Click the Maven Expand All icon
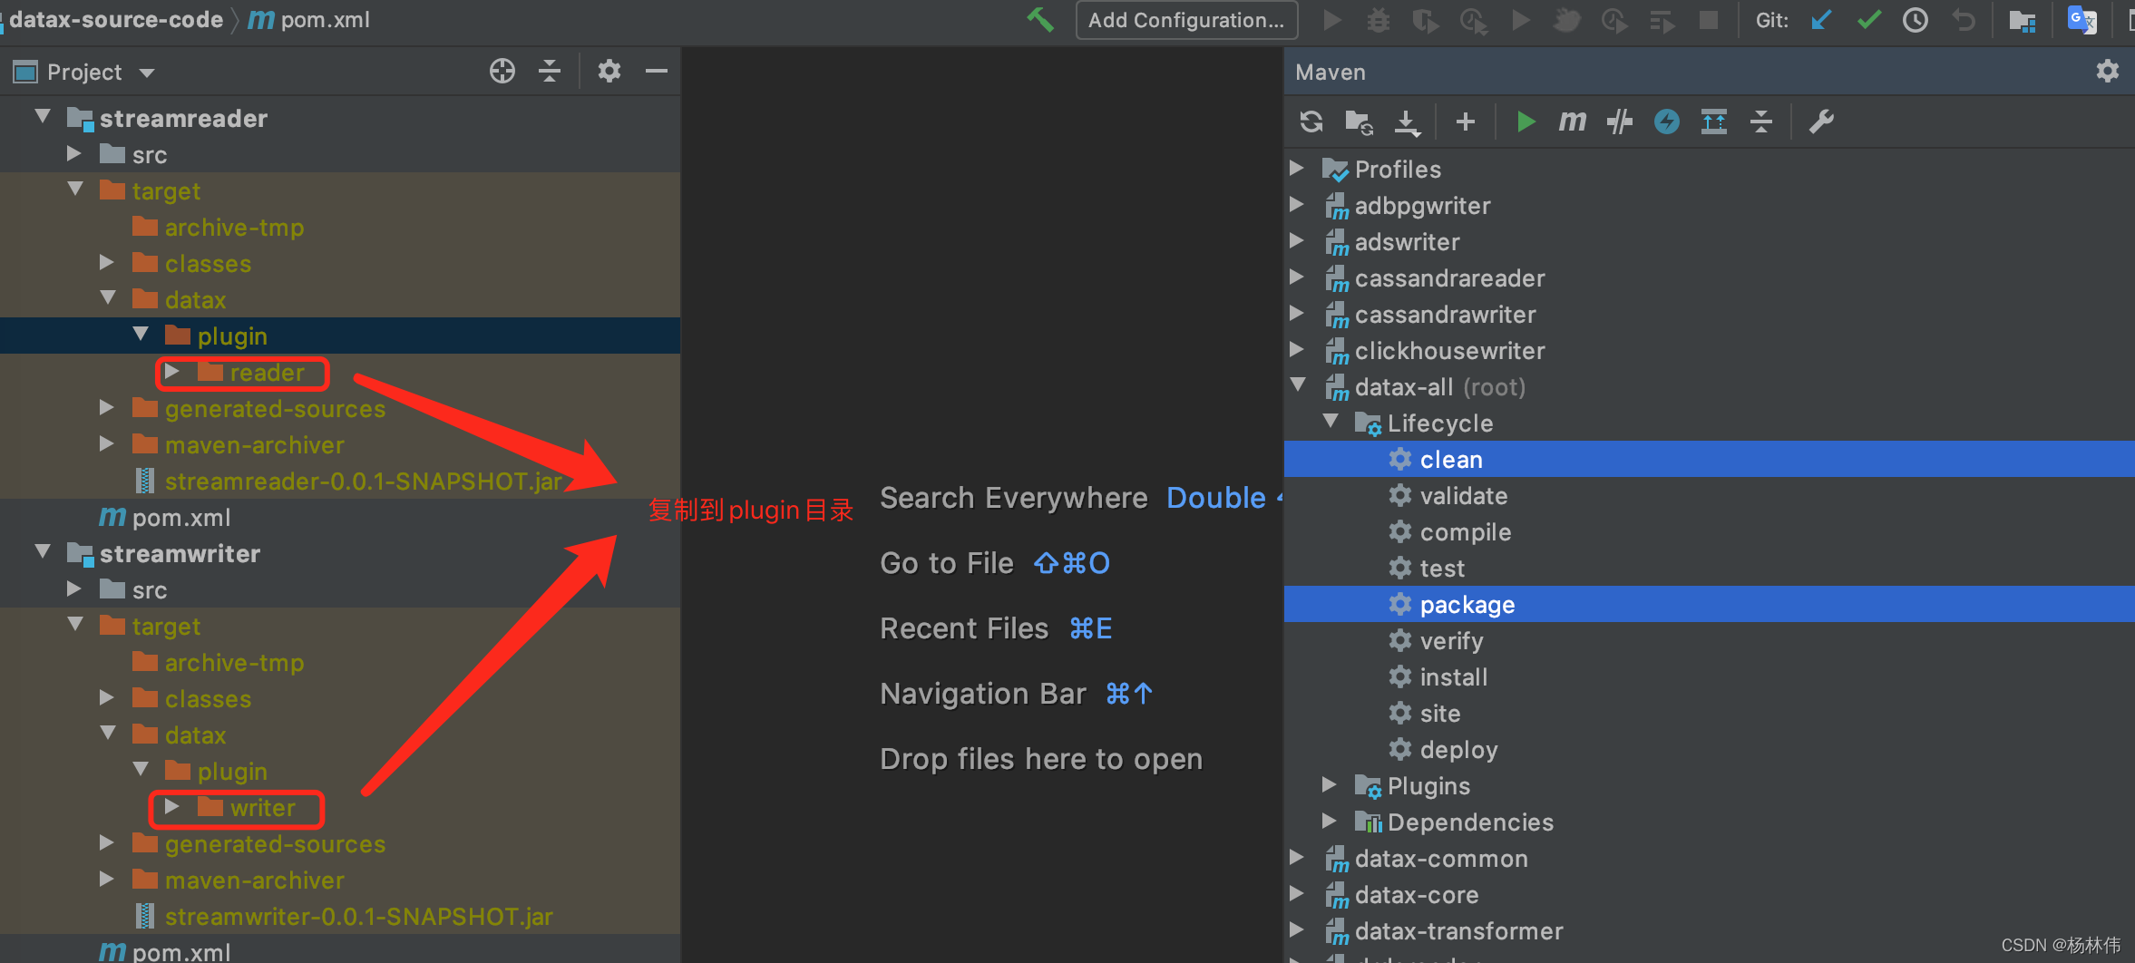Screen dimensions: 2135x963 [1714, 122]
